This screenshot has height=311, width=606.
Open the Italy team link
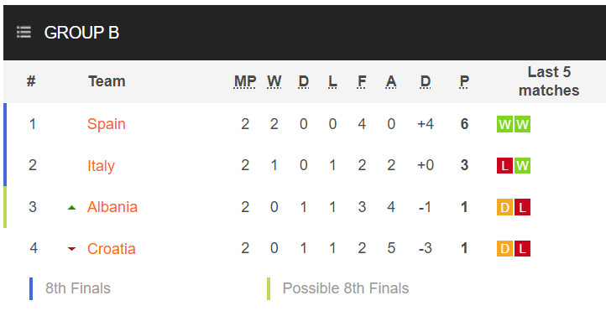[101, 166]
